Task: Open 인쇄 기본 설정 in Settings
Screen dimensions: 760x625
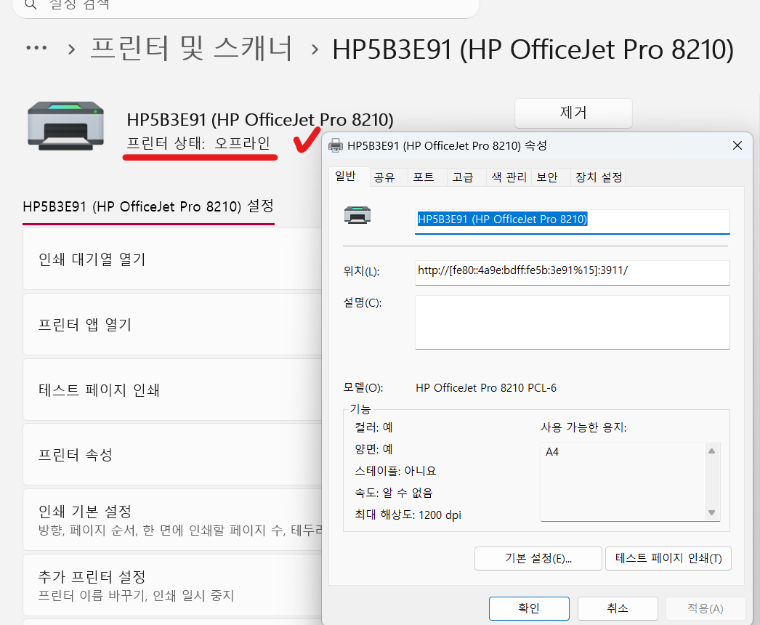Action: coord(172,520)
